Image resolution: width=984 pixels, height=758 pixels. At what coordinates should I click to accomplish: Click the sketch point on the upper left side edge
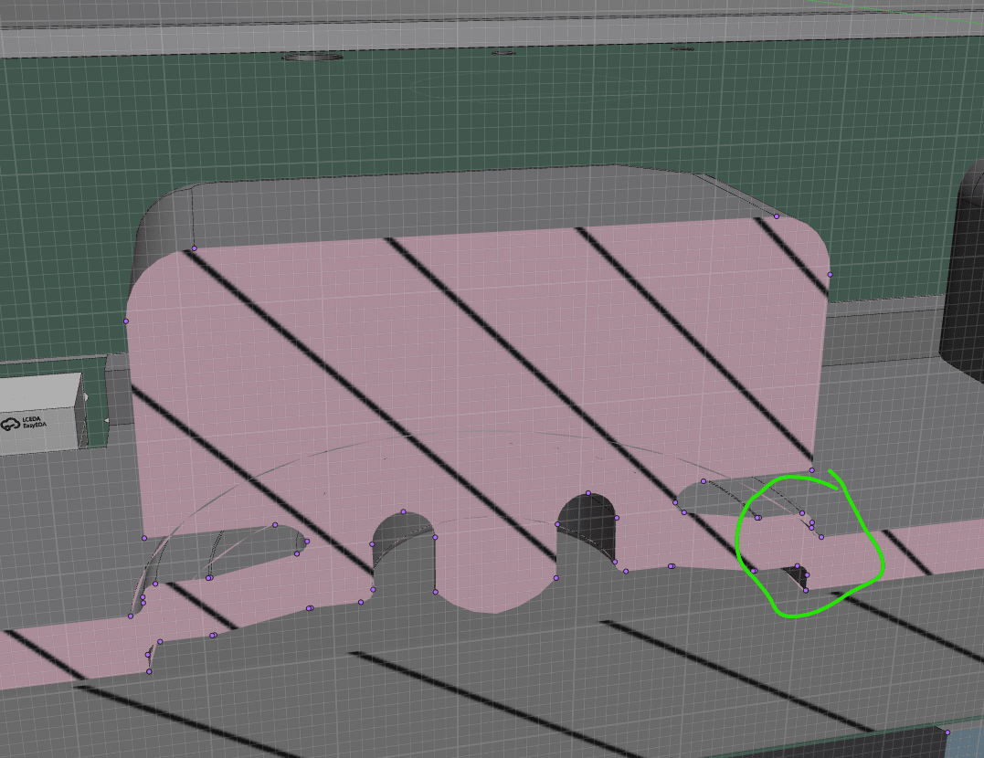coord(126,321)
